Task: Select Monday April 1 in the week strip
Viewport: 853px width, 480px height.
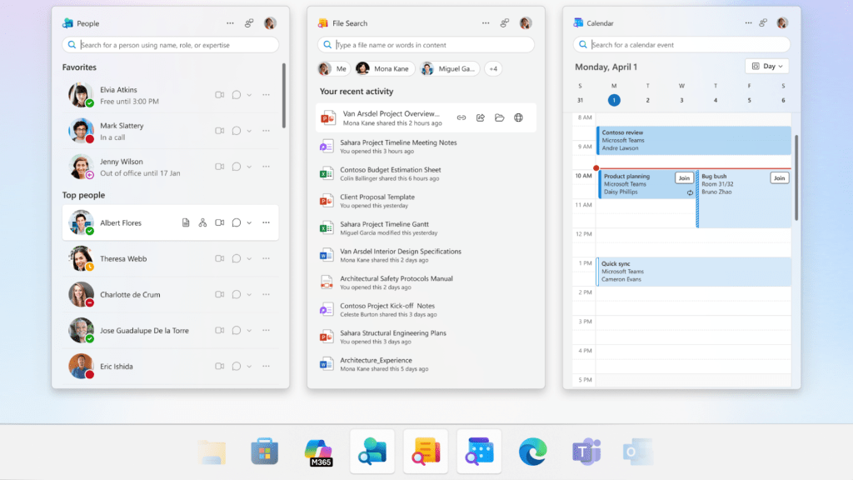Action: 613,99
